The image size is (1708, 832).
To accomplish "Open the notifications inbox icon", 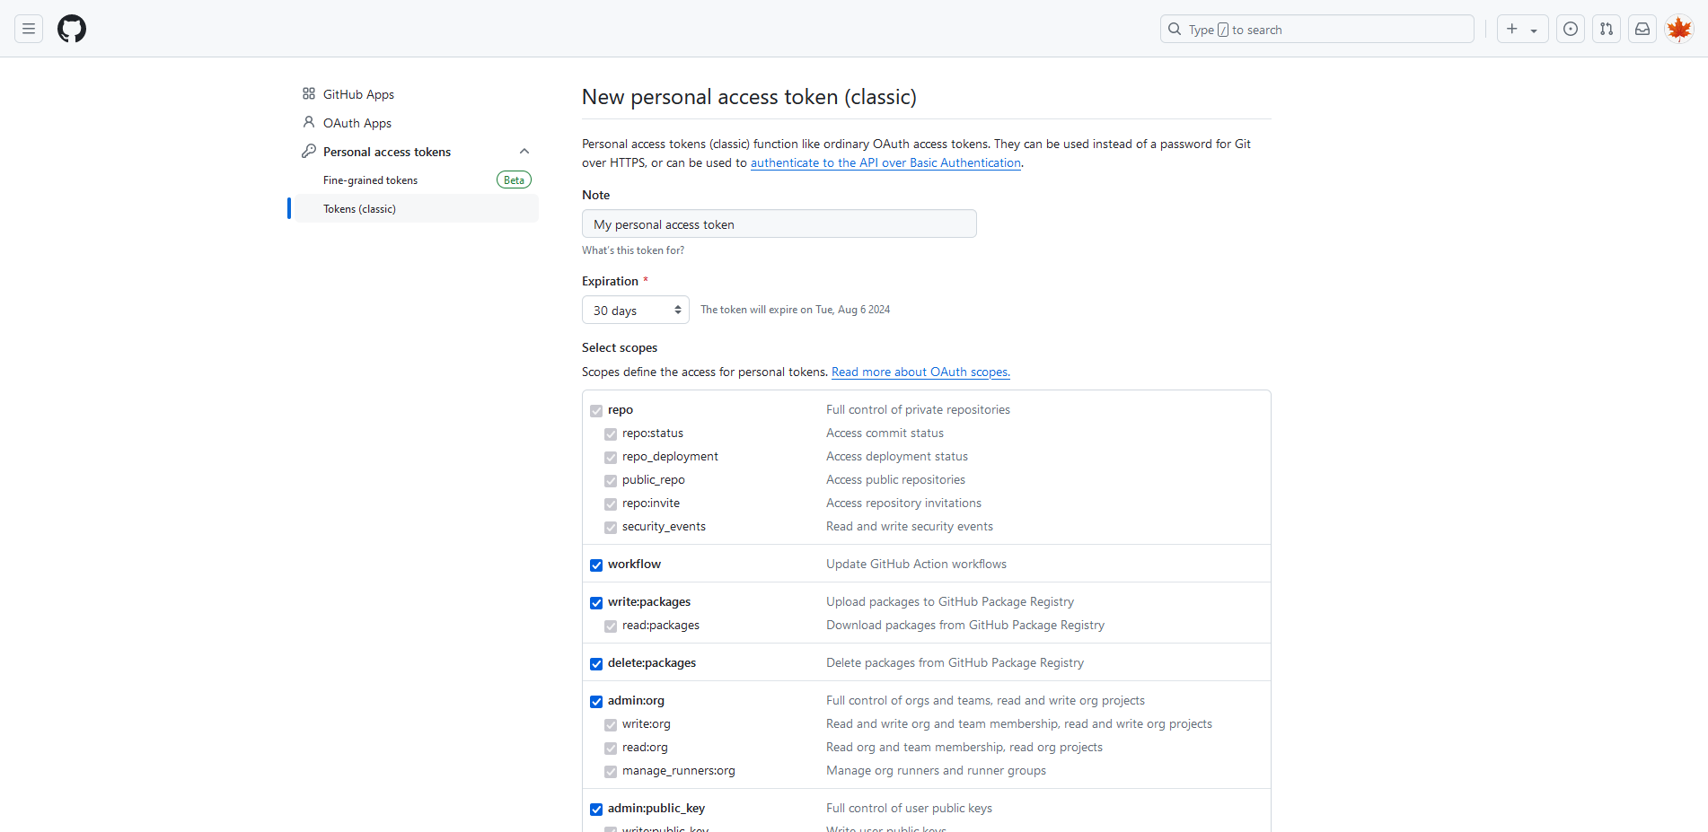I will click(x=1642, y=29).
